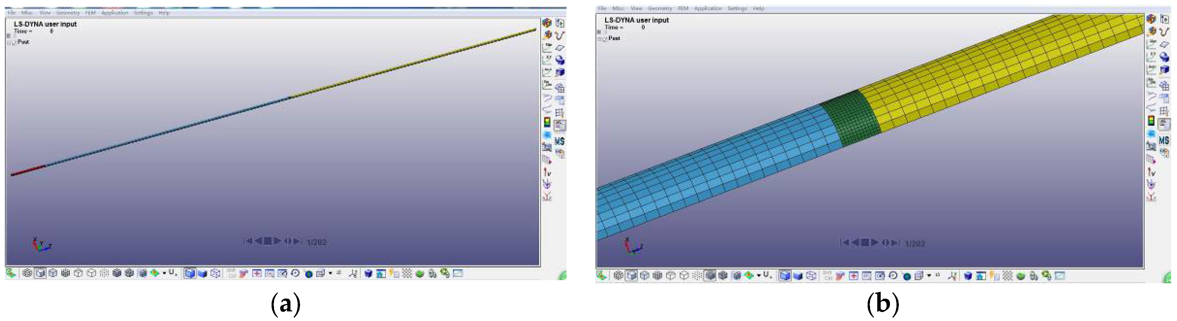Open the Help menu in window (b)
The height and width of the screenshot is (321, 1177).
point(758,8)
